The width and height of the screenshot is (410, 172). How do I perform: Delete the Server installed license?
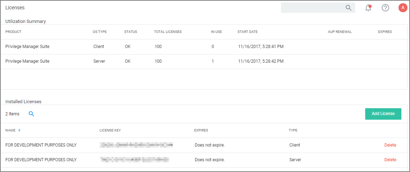390,160
